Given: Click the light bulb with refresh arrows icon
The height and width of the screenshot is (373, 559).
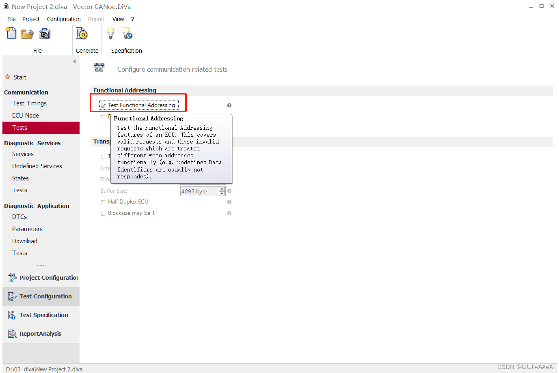Looking at the screenshot, I should [x=127, y=33].
